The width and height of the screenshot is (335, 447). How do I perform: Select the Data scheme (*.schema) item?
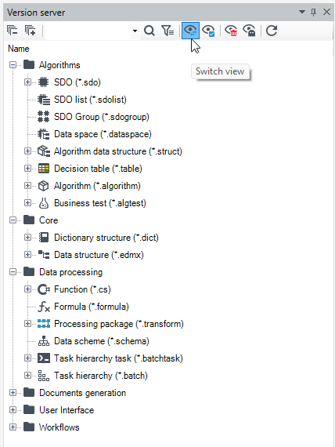click(x=102, y=341)
